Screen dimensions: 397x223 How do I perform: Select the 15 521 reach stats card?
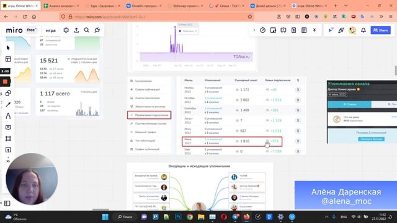pos(68,69)
